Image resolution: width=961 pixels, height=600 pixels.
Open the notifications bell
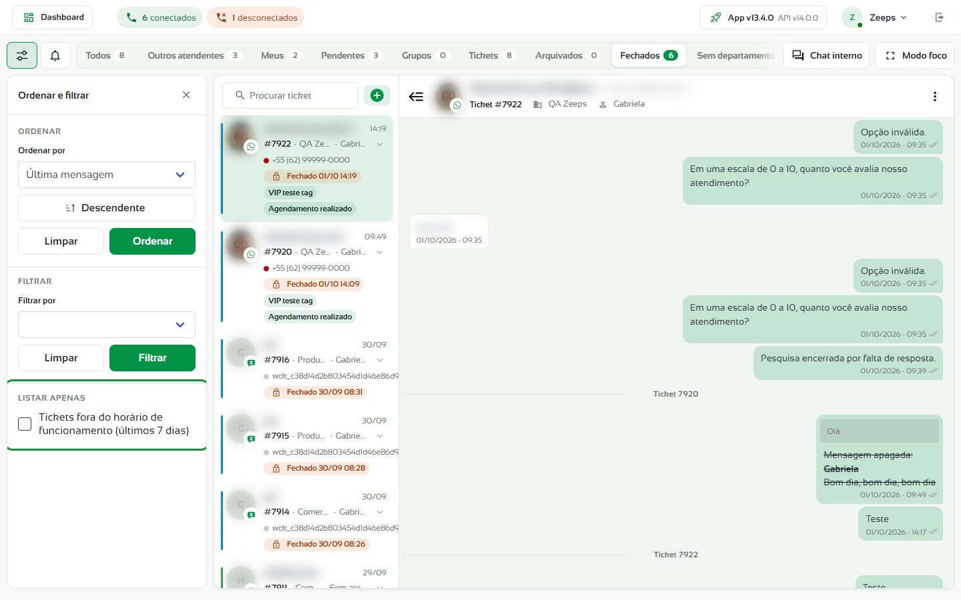[55, 55]
